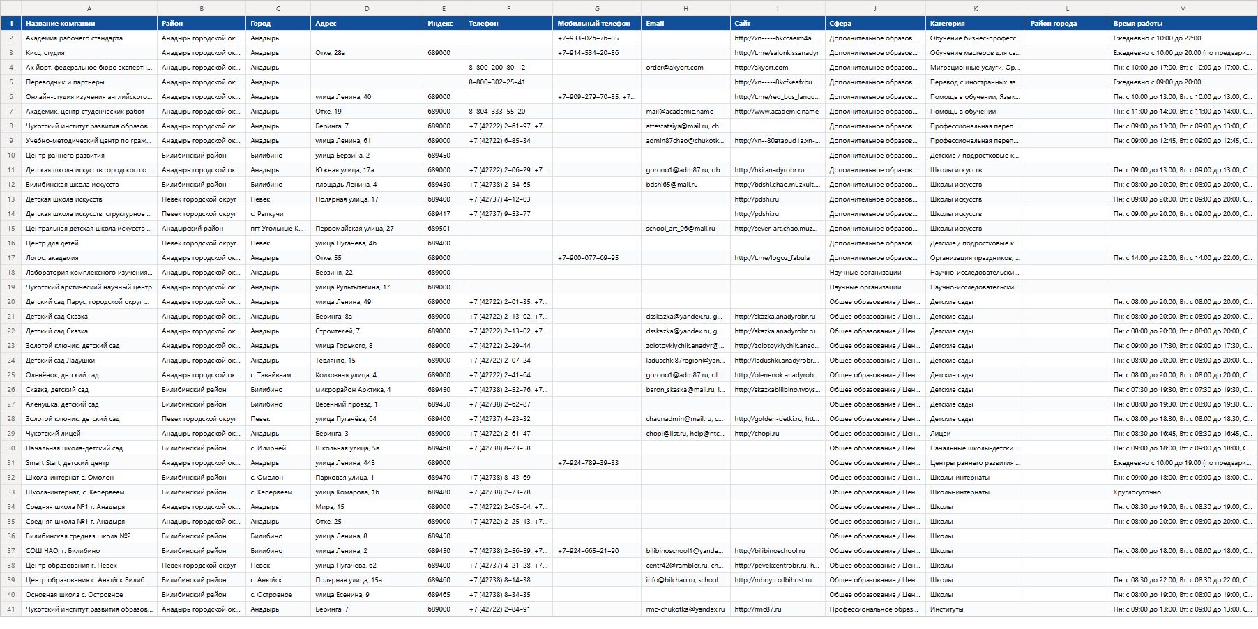Click the address "Отке, 28а"
Image resolution: width=1258 pixels, height=629 pixels.
click(x=367, y=53)
